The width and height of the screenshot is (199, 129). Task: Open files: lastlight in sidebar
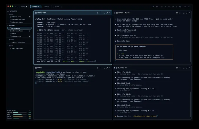19,42
